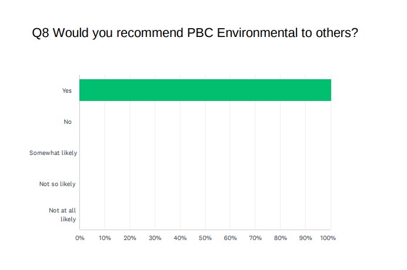Viewport: 407px width, 270px height.
Task: Click the green Yes bar
Action: coord(205,90)
